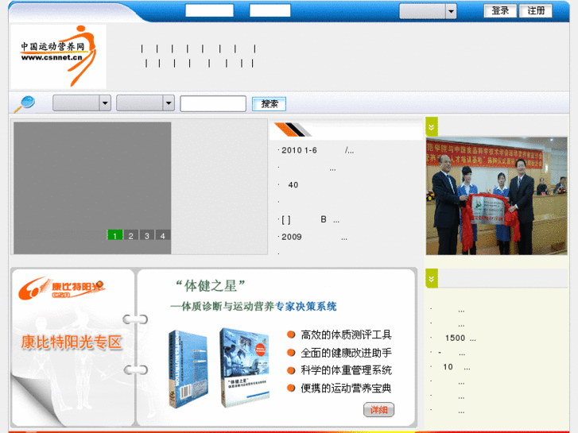Screen dimensions: 578x433
Task: Click the search keyword text box
Action: (213, 103)
